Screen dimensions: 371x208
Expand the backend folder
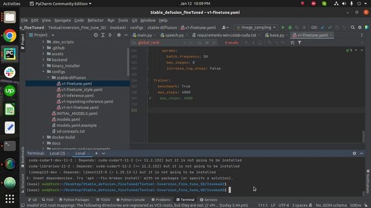point(43,60)
